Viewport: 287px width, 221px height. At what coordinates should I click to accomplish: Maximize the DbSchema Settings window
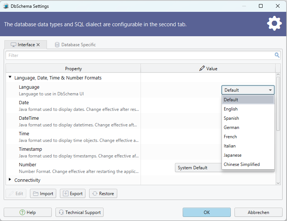(261, 6)
